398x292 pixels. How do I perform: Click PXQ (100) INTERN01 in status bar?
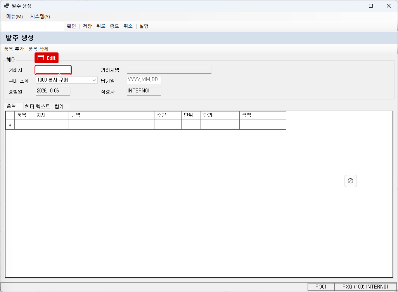(365, 287)
